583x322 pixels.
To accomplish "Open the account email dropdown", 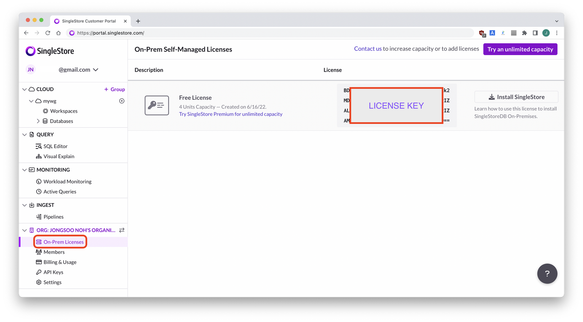I will pos(78,70).
